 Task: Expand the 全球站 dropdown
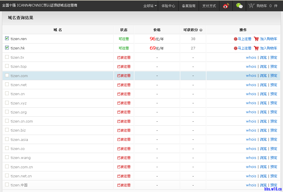pyautogui.click(x=150, y=6)
